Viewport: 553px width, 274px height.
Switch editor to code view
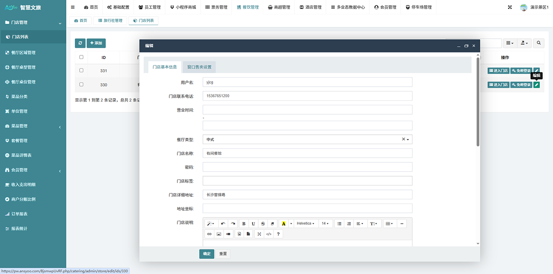(269, 234)
